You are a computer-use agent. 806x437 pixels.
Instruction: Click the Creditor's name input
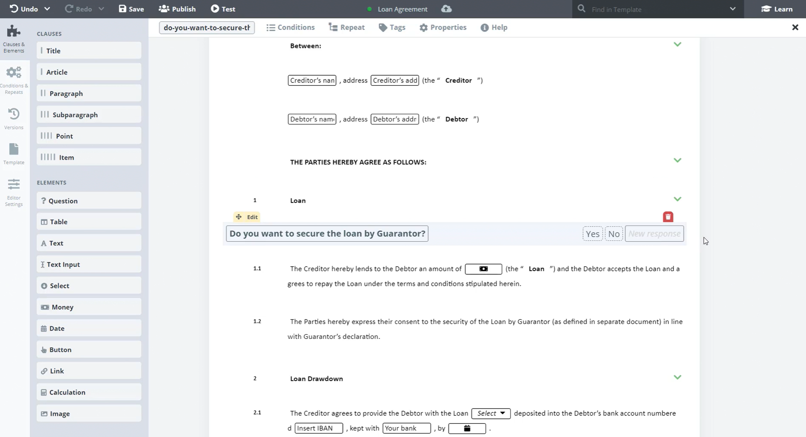312,80
